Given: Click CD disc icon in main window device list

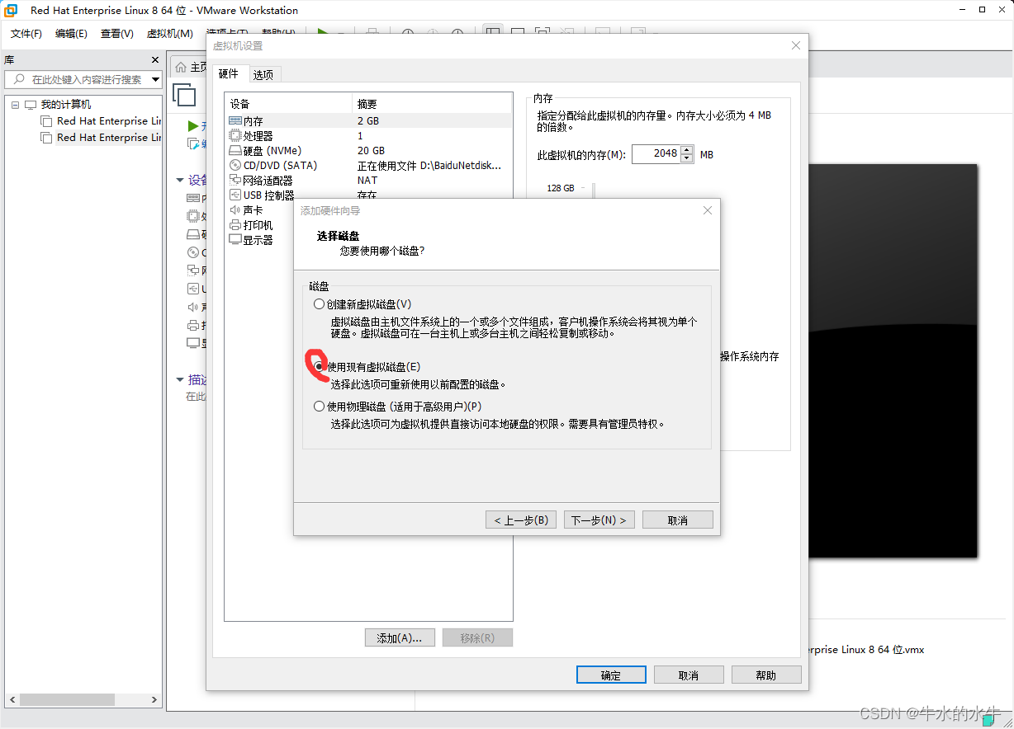Looking at the screenshot, I should (193, 252).
